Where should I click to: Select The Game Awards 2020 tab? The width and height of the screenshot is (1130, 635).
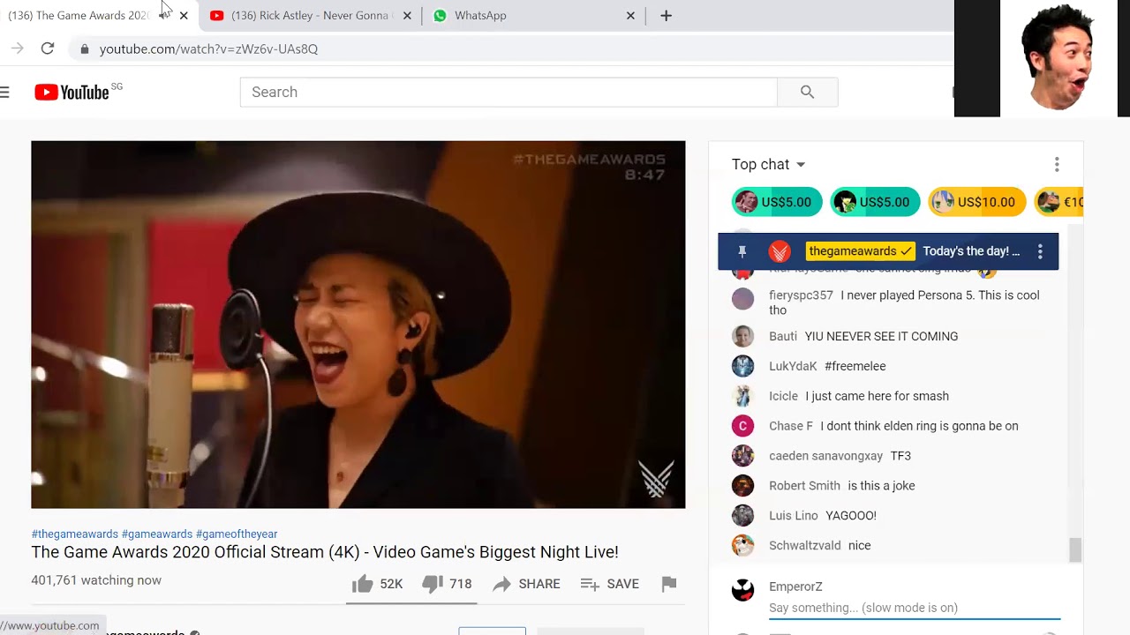coord(79,16)
